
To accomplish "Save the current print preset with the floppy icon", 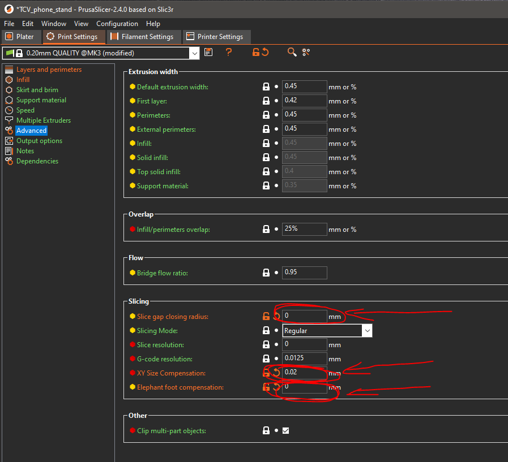I will 208,52.
